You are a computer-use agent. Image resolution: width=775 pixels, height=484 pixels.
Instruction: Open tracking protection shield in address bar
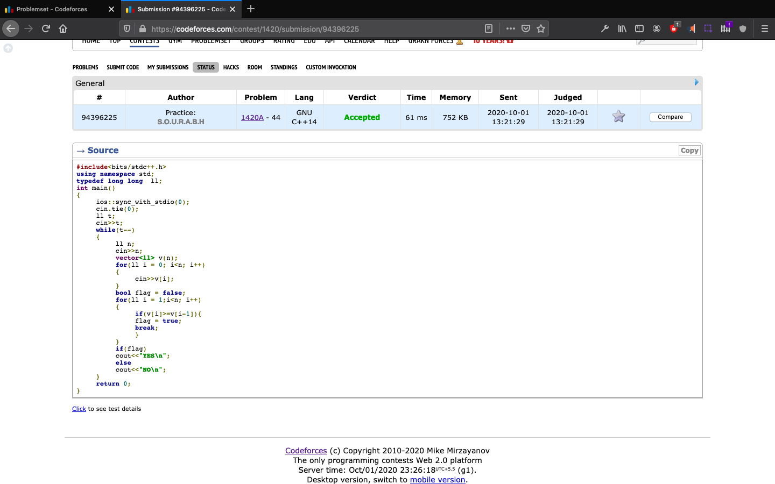coord(127,29)
